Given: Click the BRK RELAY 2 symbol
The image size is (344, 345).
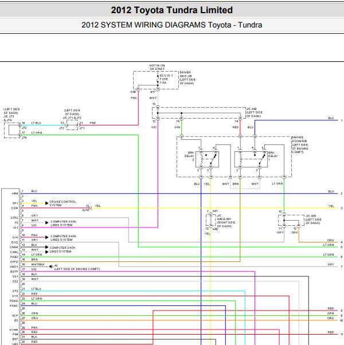Looking at the screenshot, I should point(207,159).
